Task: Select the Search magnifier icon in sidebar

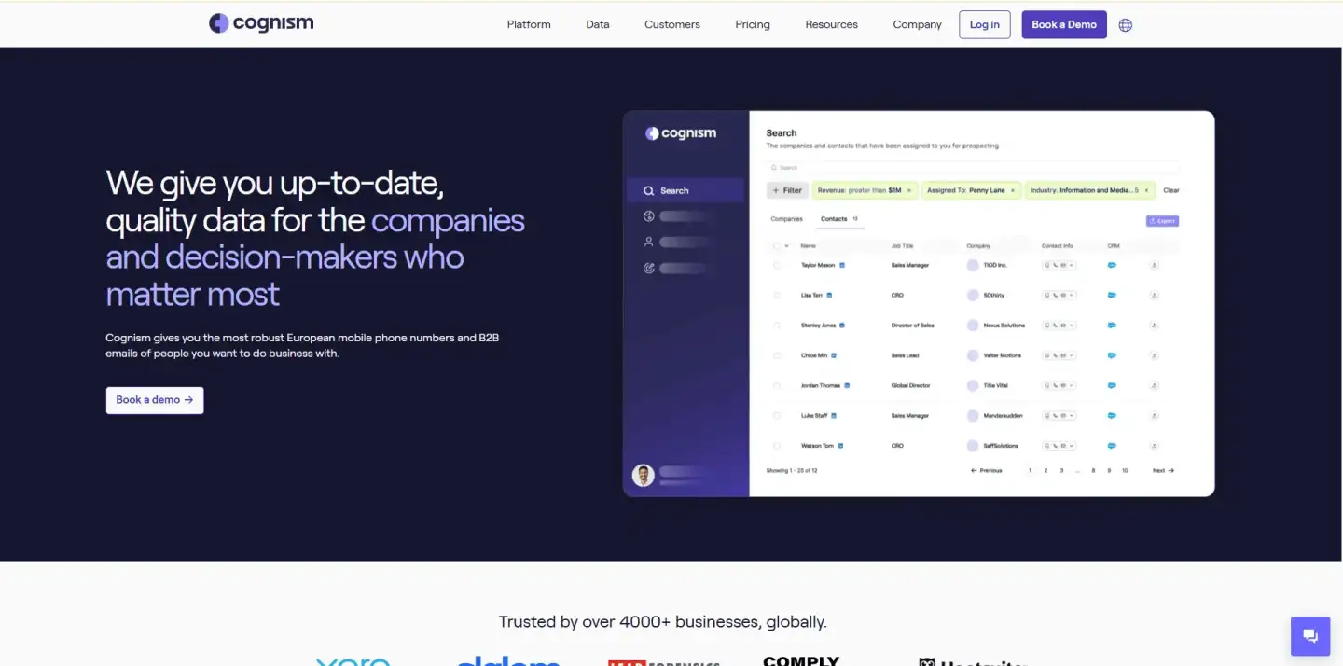Action: click(649, 190)
